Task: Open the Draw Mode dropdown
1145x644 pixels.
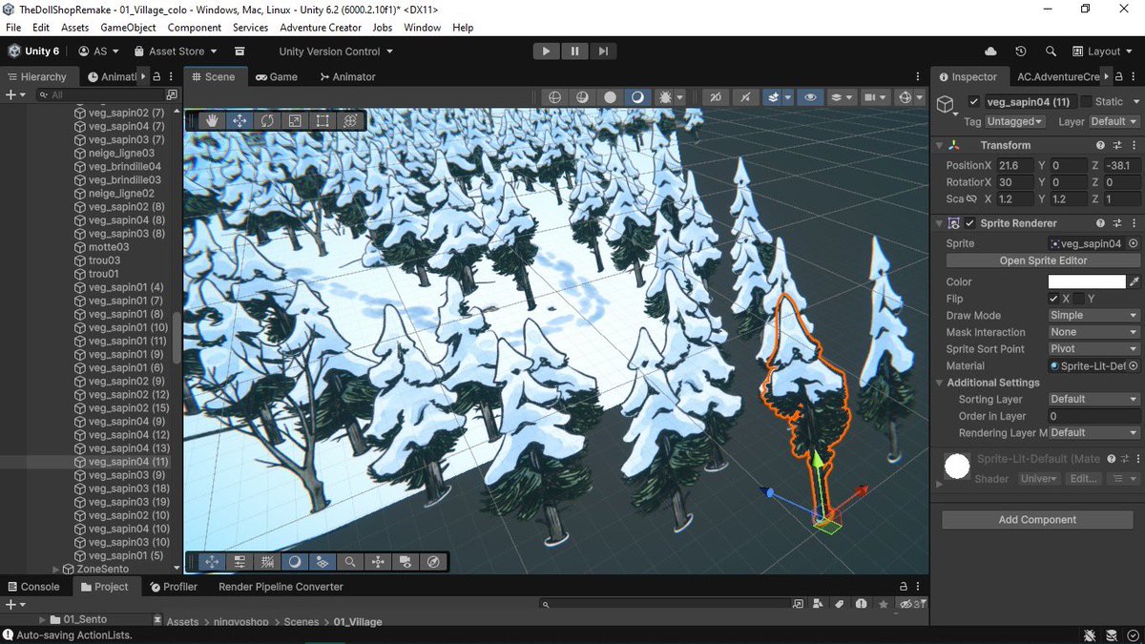Action: [x=1093, y=316]
